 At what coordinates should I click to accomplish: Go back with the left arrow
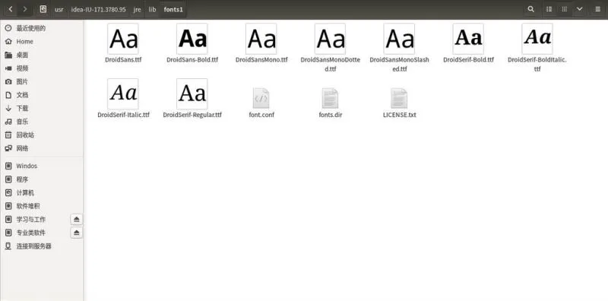[11, 9]
